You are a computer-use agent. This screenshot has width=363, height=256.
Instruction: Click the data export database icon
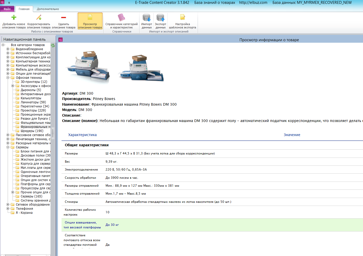click(x=160, y=17)
